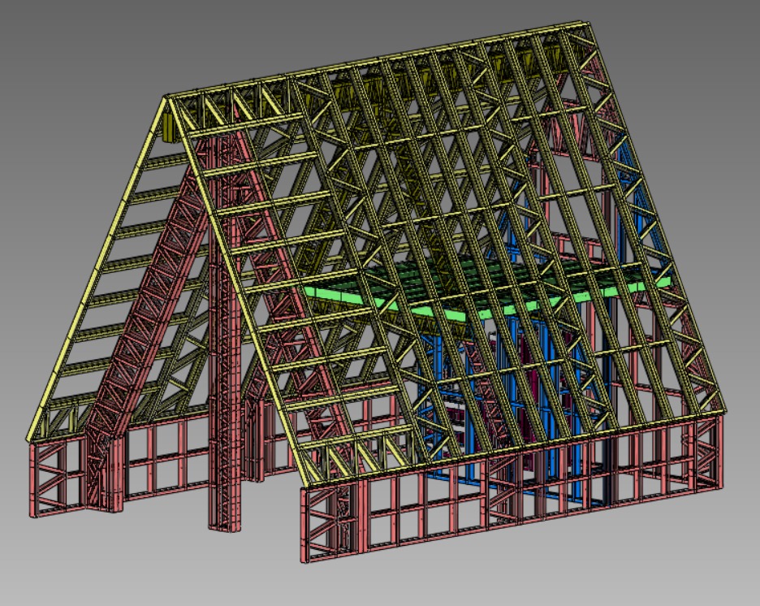Select the outer left yellow roof edge rafter
Image resolution: width=760 pixels, height=606 pixels.
97,268
